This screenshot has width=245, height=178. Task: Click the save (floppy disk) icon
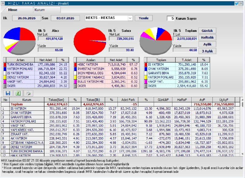[8, 93]
